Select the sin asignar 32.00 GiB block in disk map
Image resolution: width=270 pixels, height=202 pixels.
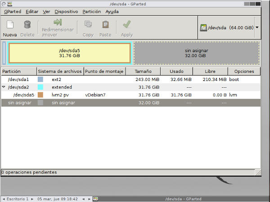(197, 53)
